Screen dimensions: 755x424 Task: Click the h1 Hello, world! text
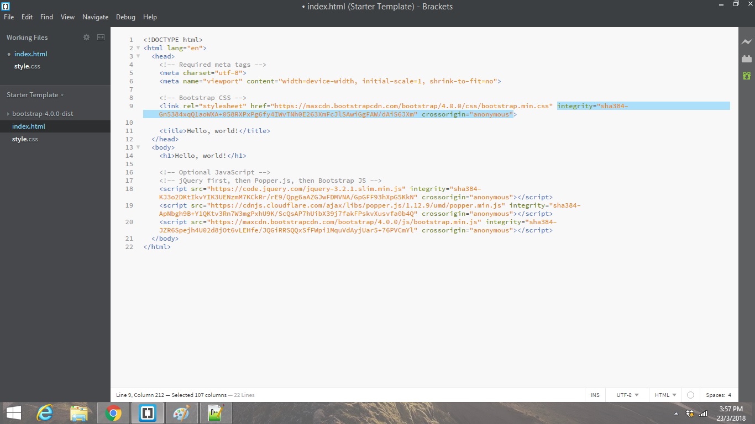coord(201,156)
